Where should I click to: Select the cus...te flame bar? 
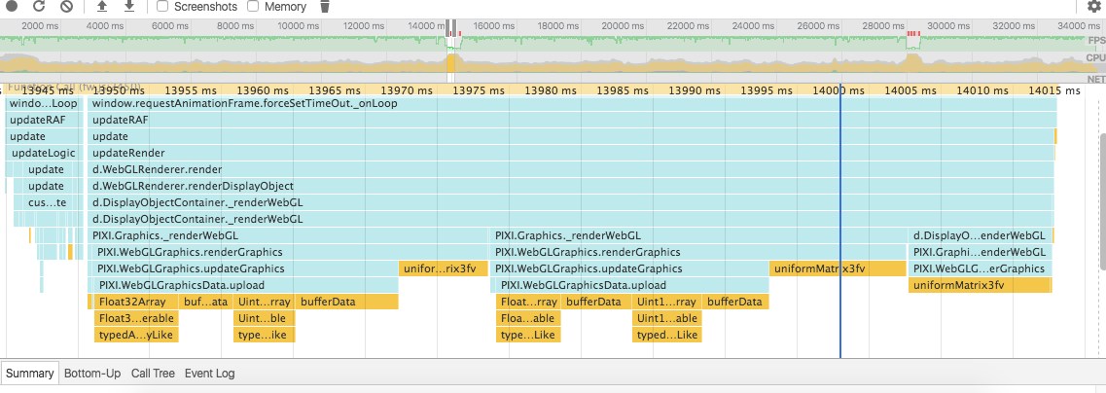point(48,202)
